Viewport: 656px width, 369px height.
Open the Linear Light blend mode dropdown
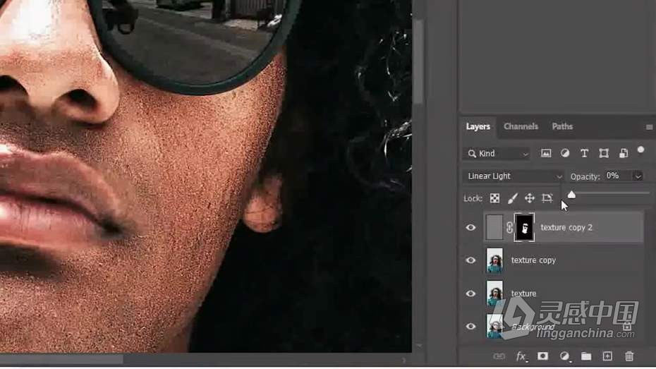(x=513, y=176)
